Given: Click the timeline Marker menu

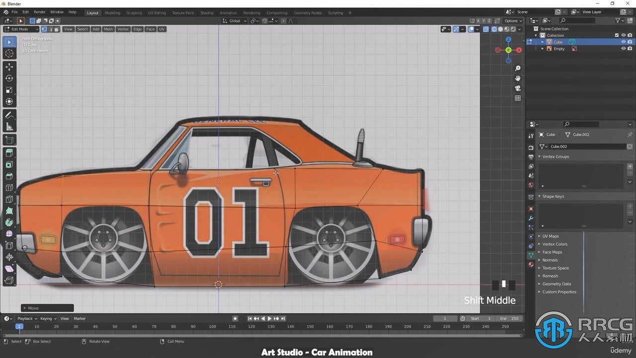Looking at the screenshot, I should tap(79, 319).
